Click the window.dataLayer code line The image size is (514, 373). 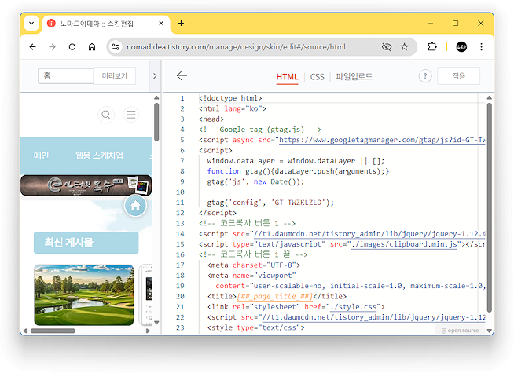click(x=296, y=161)
